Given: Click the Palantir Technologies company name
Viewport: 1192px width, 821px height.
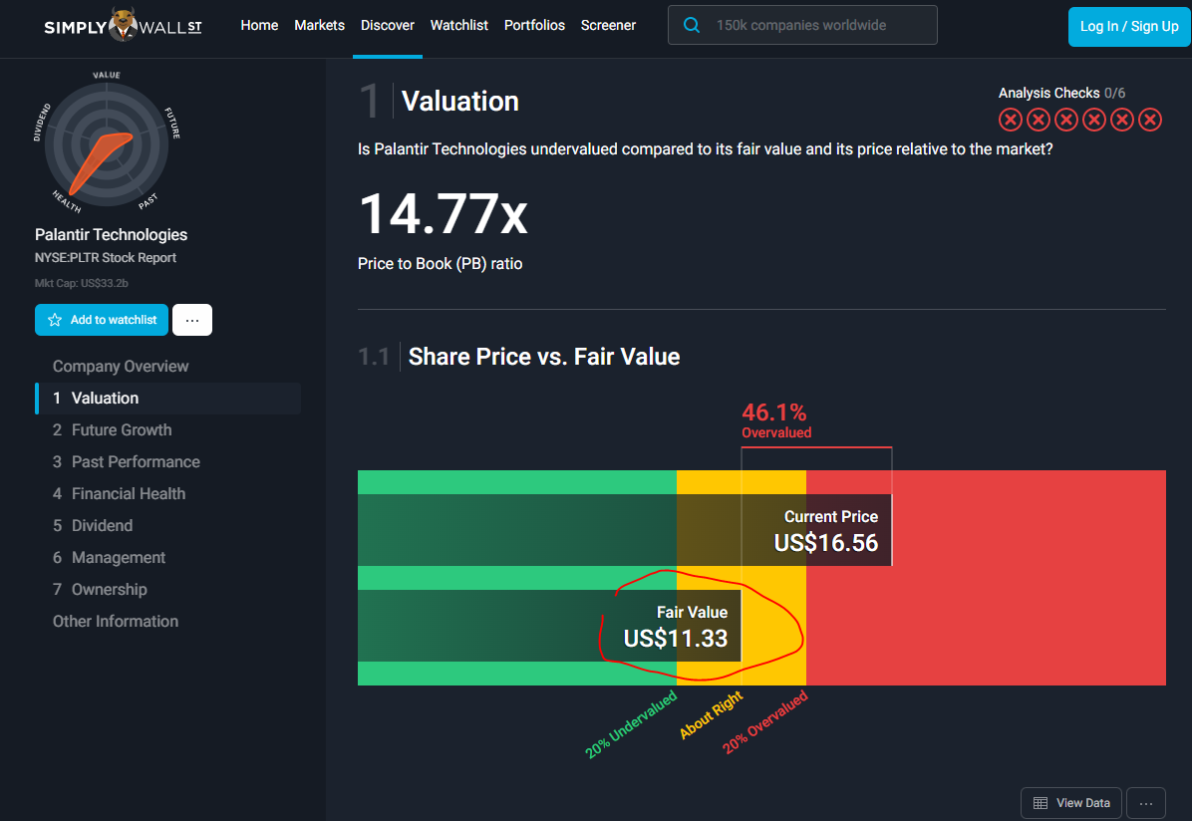Looking at the screenshot, I should coord(111,235).
